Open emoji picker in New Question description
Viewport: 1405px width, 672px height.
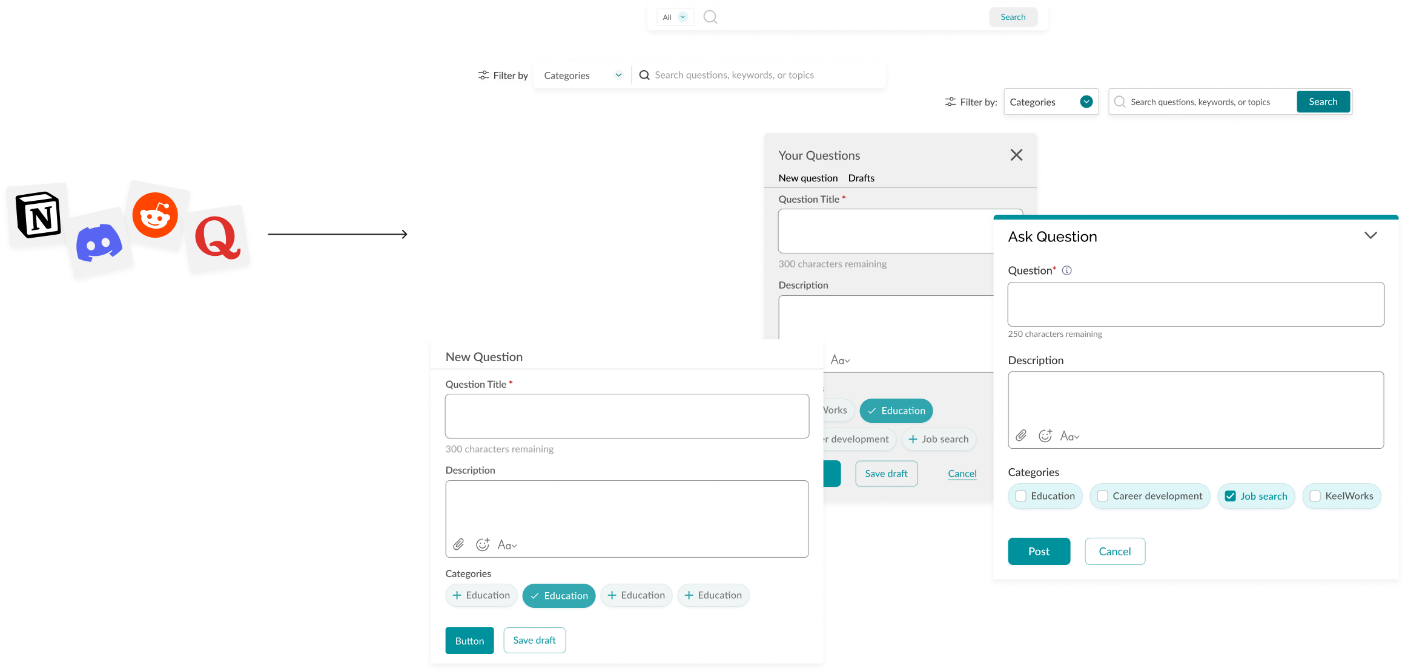[483, 544]
